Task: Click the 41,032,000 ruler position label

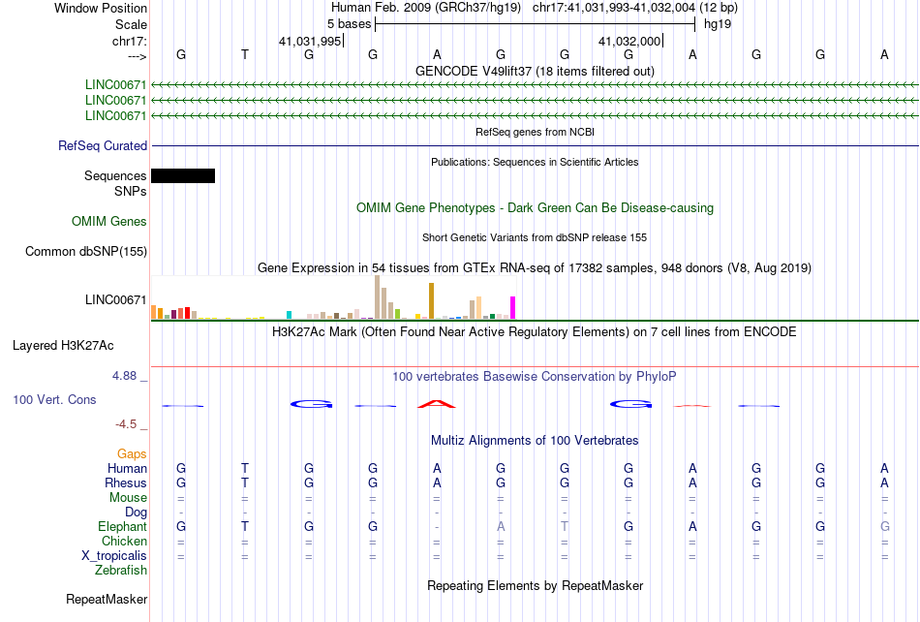Action: pos(629,41)
